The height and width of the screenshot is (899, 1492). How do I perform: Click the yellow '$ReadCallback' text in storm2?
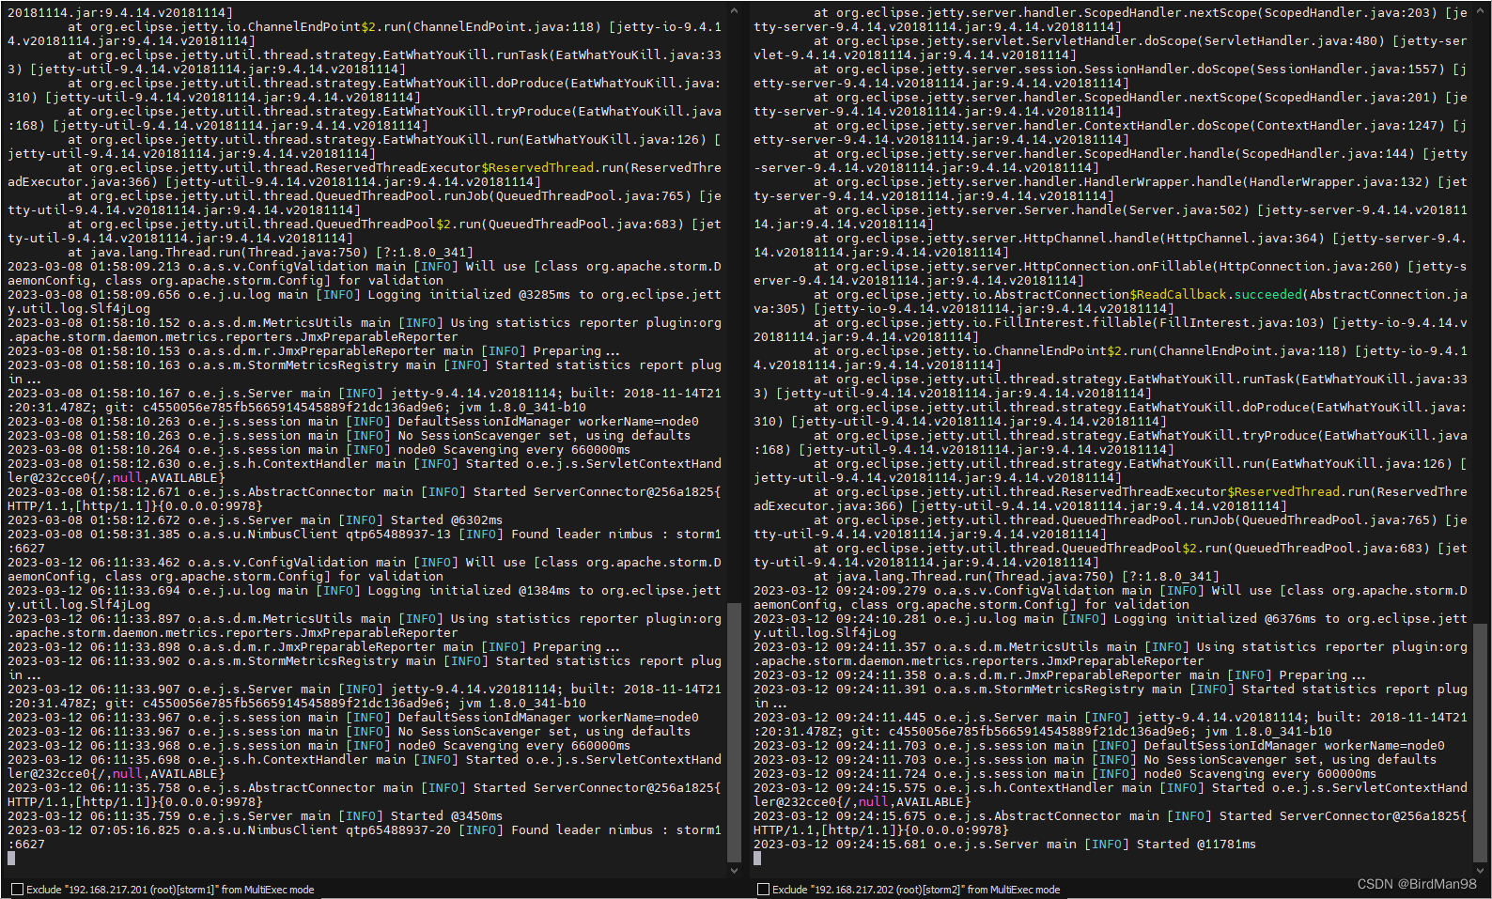[1178, 294]
